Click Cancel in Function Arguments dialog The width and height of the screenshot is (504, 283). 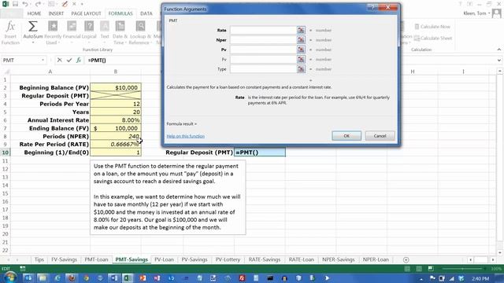click(380, 136)
